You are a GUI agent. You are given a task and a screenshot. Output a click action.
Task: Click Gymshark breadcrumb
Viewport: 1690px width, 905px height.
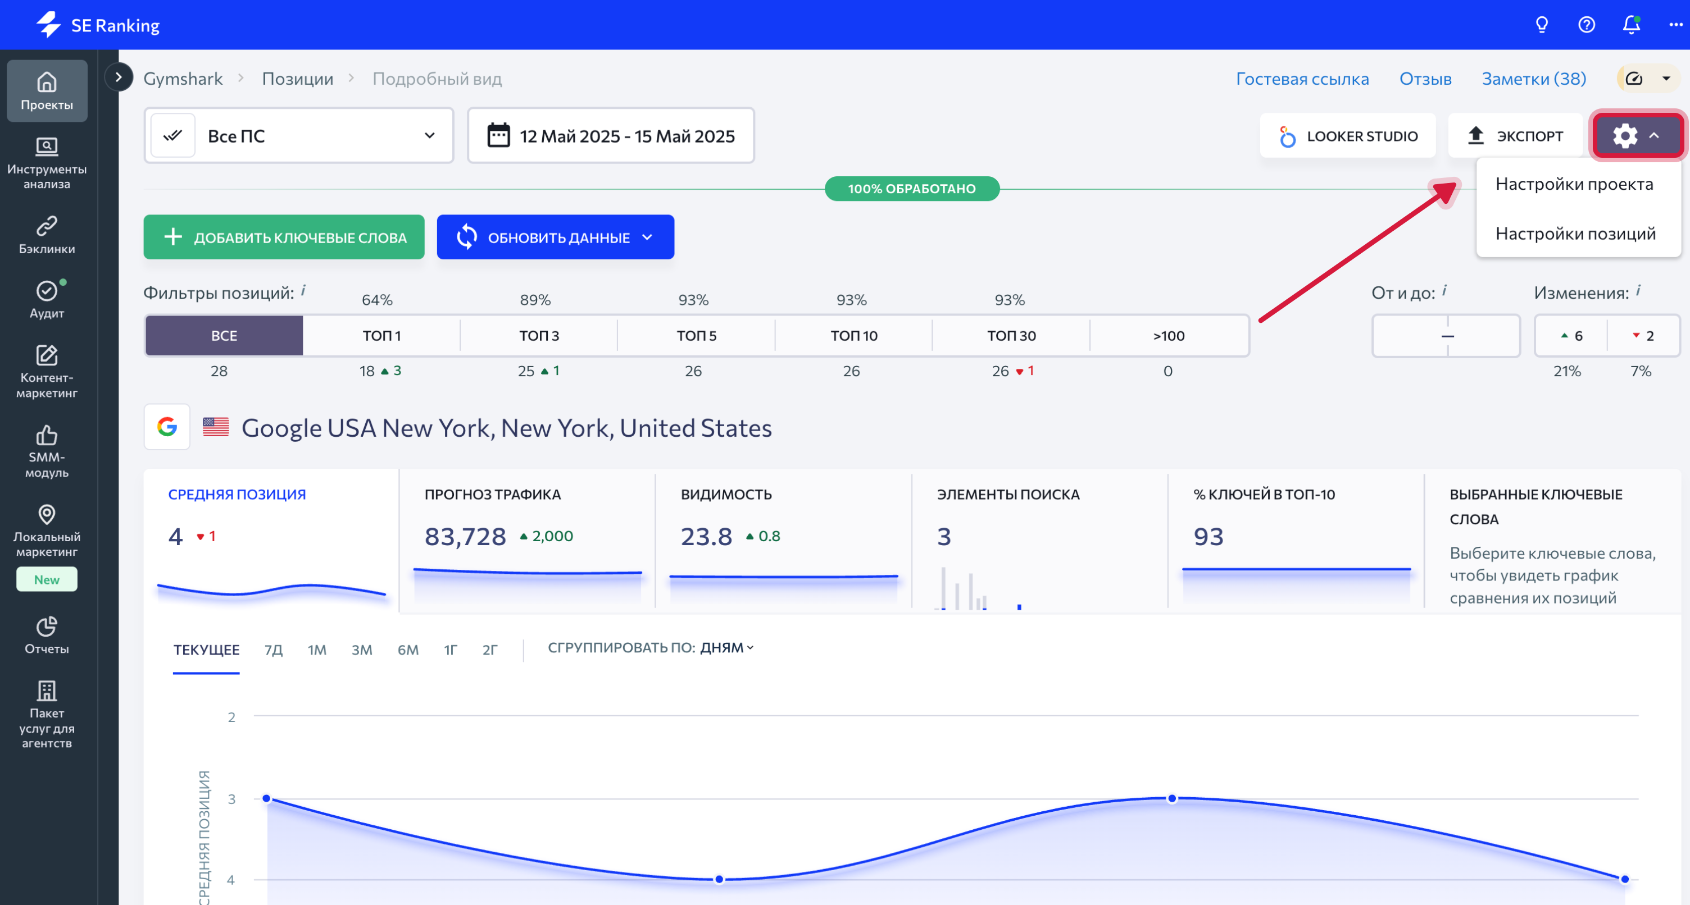(183, 79)
